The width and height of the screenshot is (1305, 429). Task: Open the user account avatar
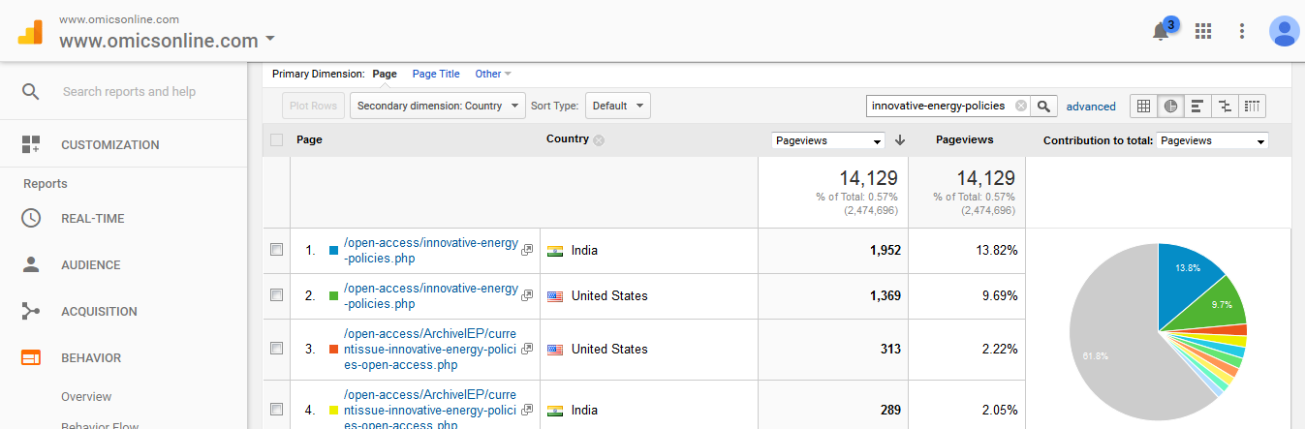1285,31
